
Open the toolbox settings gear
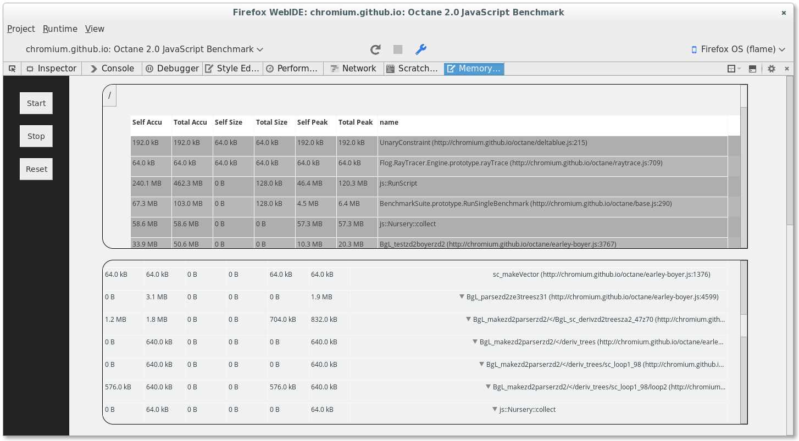tap(772, 69)
